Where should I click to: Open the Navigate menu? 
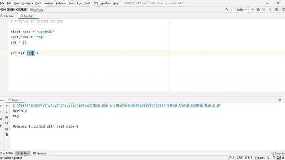[x=28, y=3]
